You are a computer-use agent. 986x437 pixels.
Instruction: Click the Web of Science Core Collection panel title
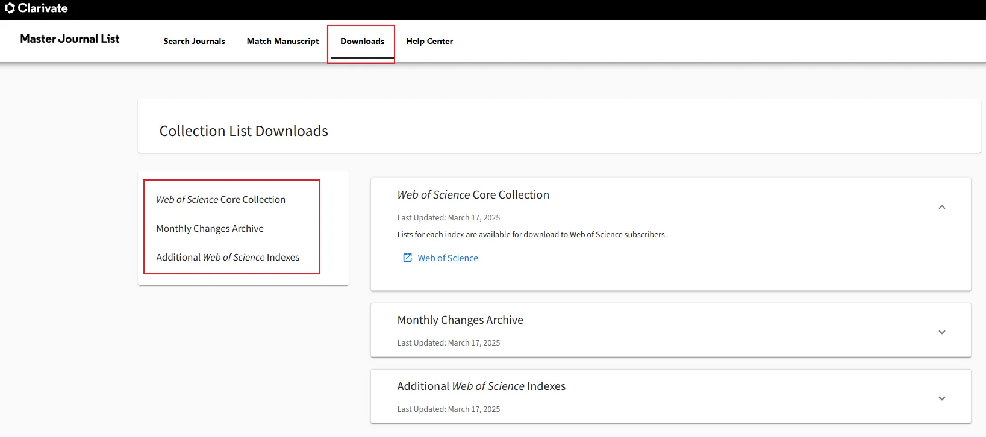[x=473, y=195]
